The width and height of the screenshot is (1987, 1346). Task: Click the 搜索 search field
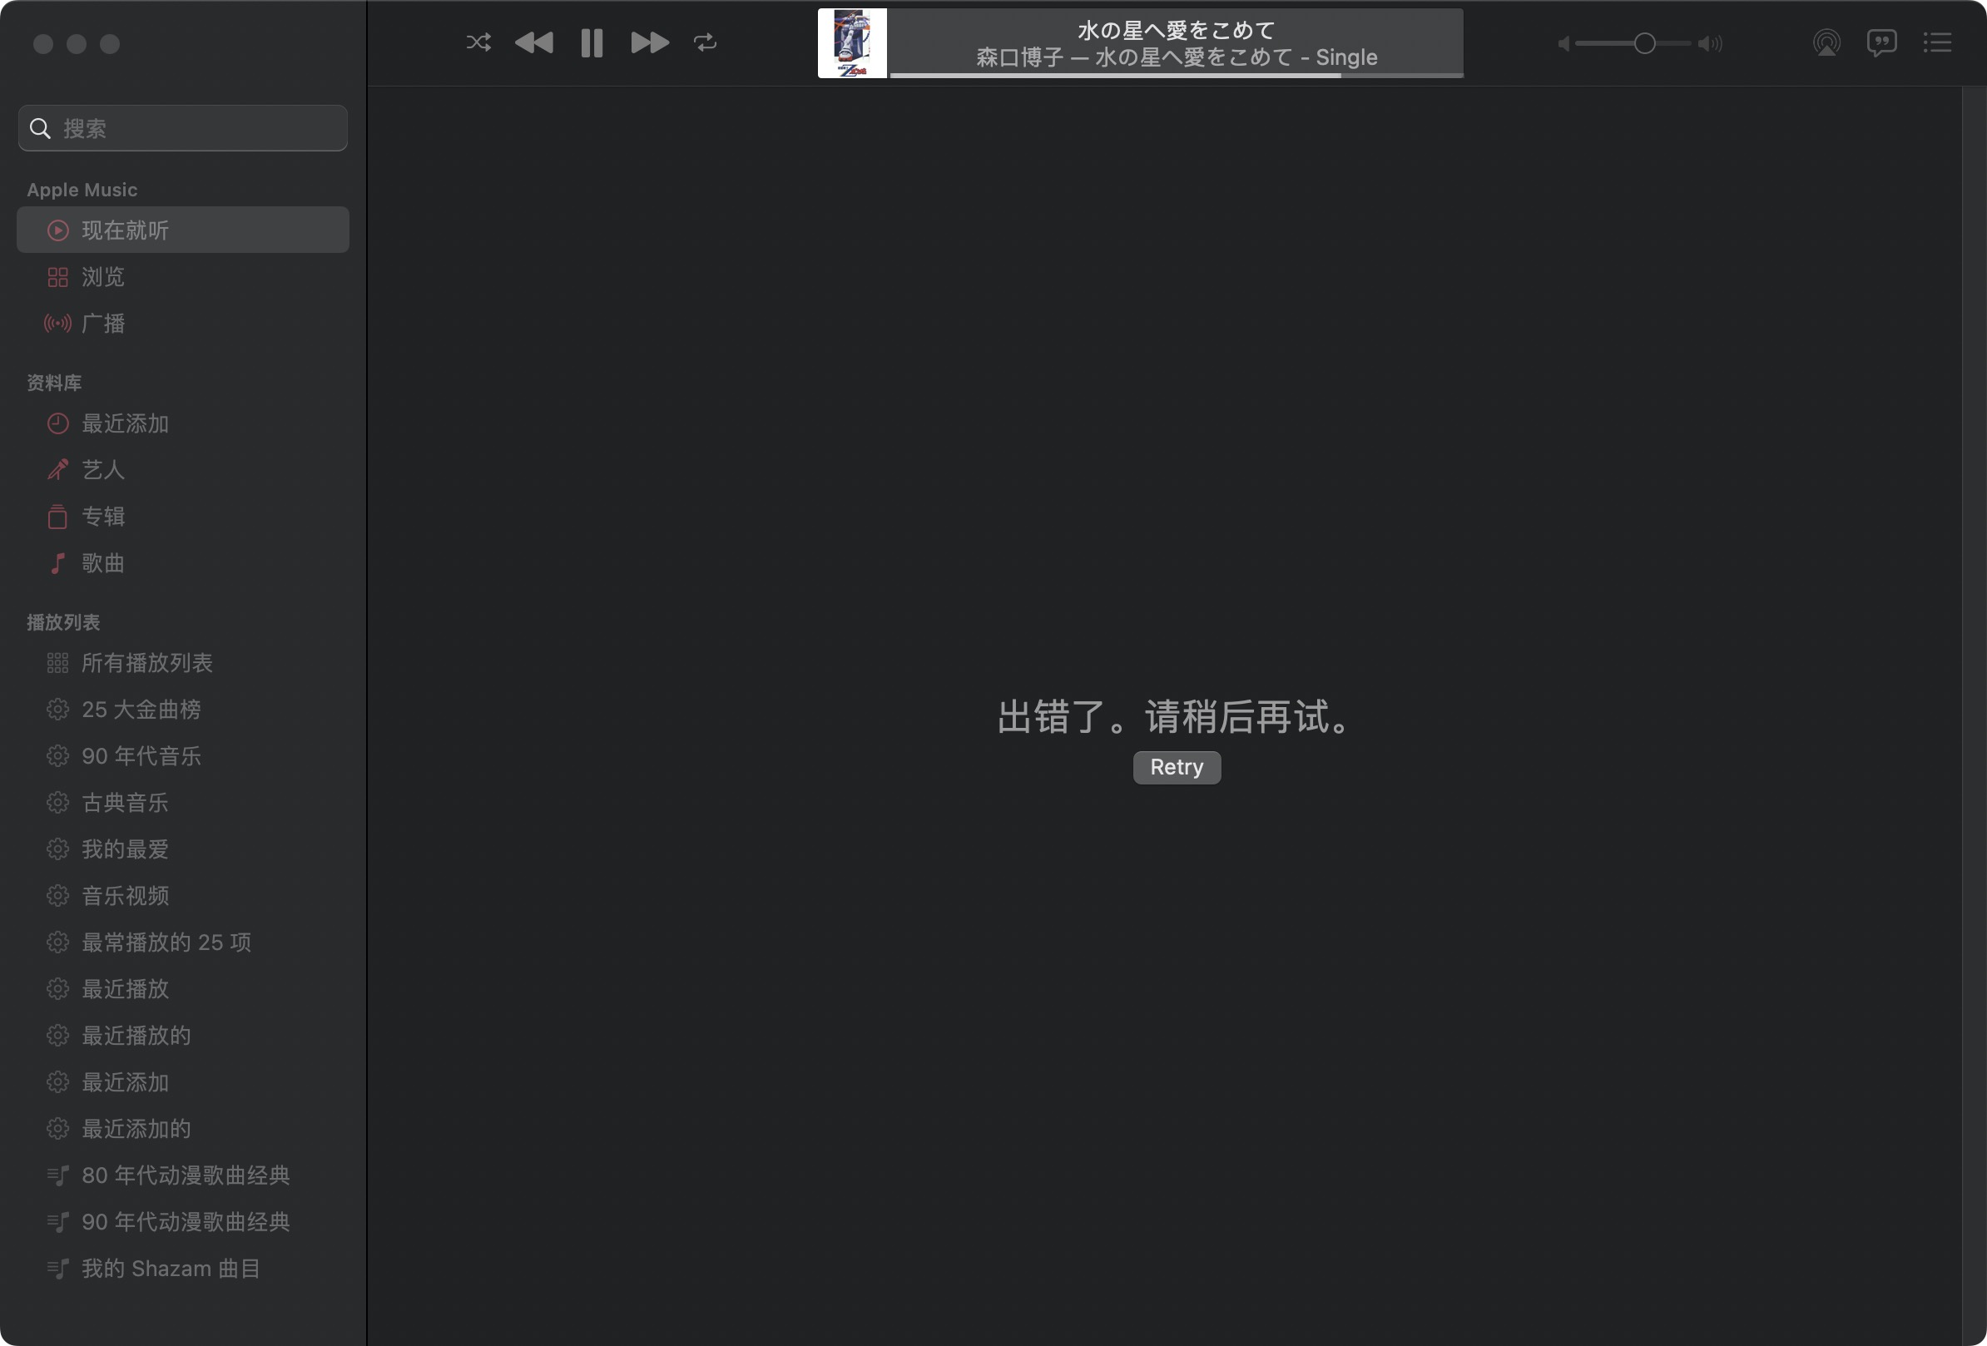tap(183, 128)
